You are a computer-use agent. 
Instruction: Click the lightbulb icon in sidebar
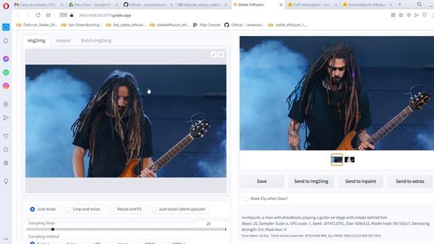click(x=6, y=182)
